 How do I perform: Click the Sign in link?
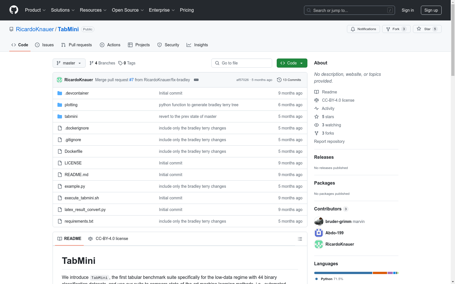(408, 10)
